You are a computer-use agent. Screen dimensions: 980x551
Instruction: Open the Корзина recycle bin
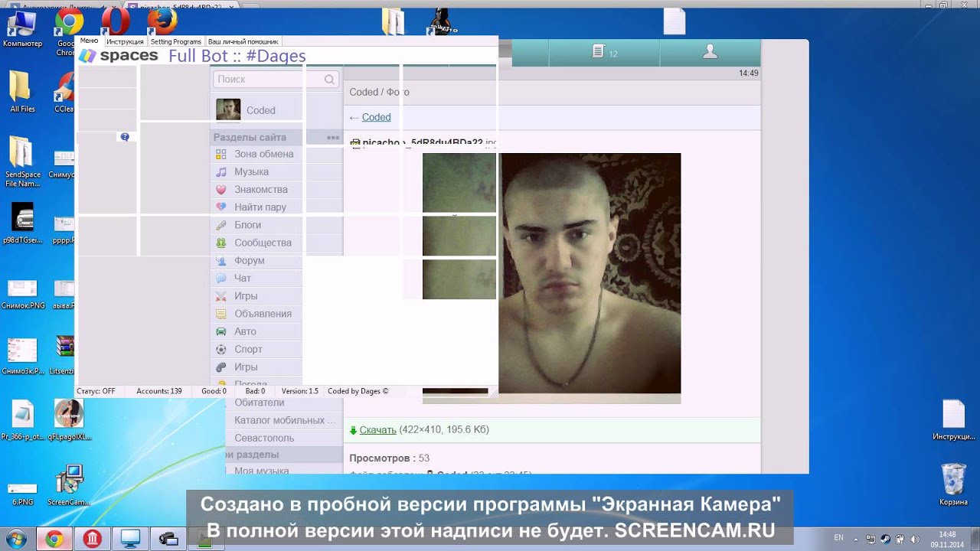[x=953, y=484]
